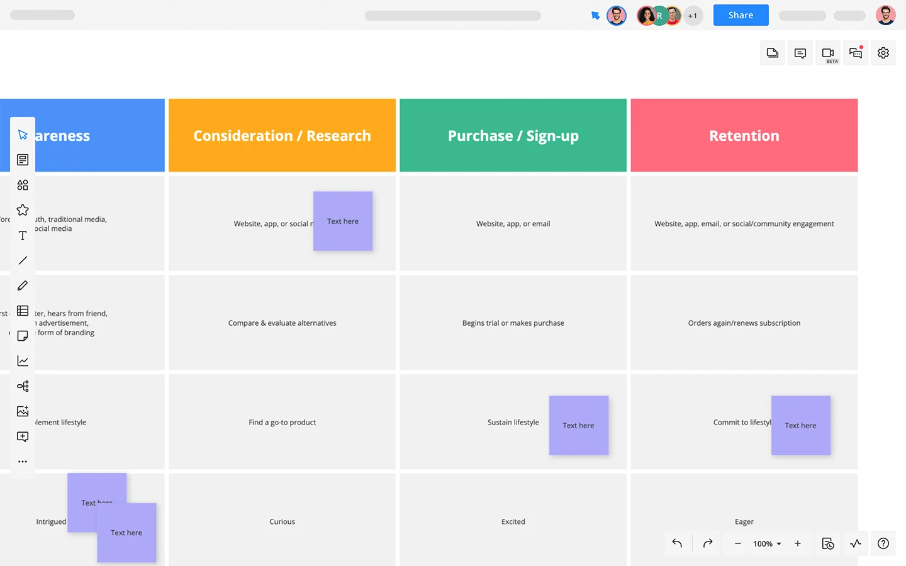Select the pen drawing tool

(x=23, y=286)
